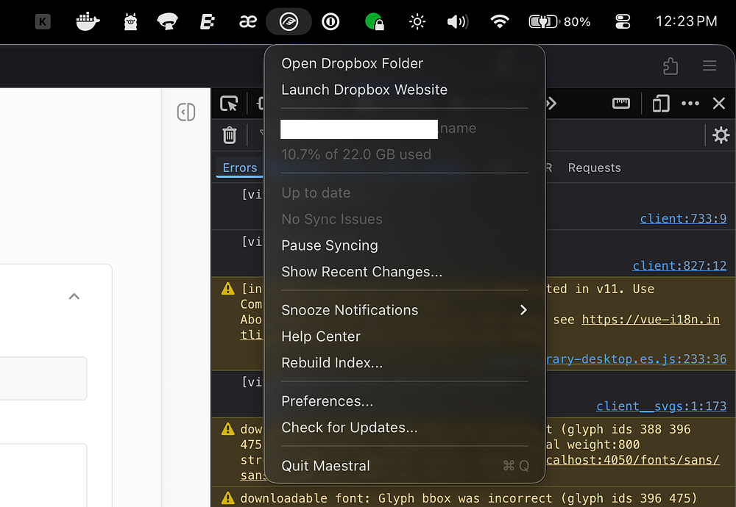Open the volume speaker menu bar icon

pyautogui.click(x=458, y=21)
